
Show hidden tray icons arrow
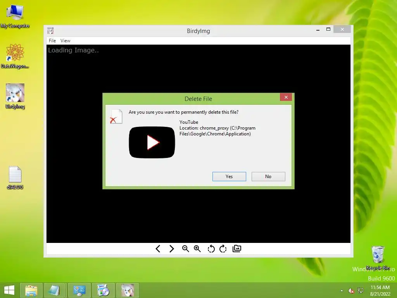pyautogui.click(x=342, y=291)
